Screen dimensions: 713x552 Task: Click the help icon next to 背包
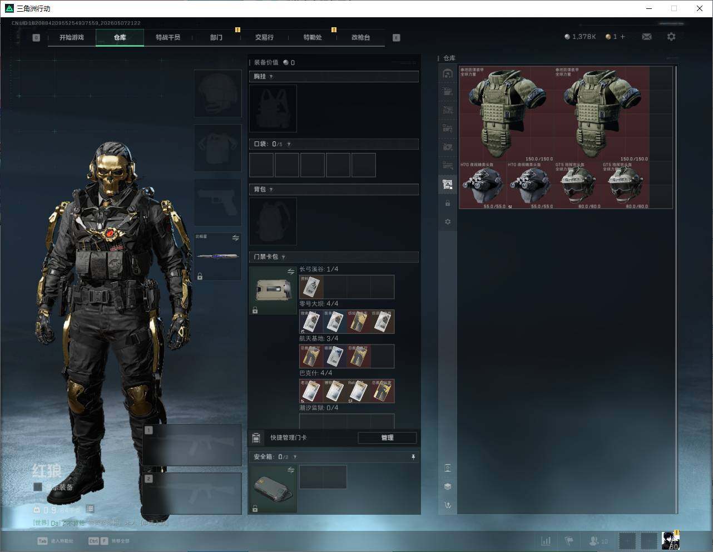point(271,190)
